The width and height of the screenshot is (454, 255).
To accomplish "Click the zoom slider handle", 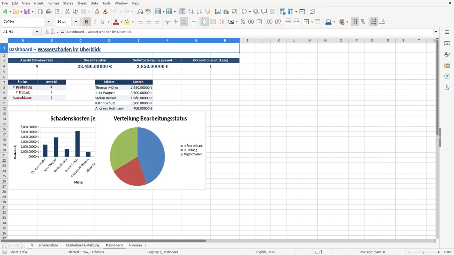I will (423, 252).
